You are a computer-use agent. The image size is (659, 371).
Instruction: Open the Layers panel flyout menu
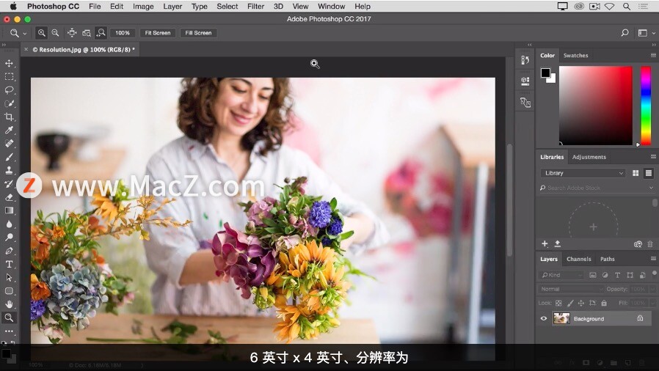tap(653, 259)
